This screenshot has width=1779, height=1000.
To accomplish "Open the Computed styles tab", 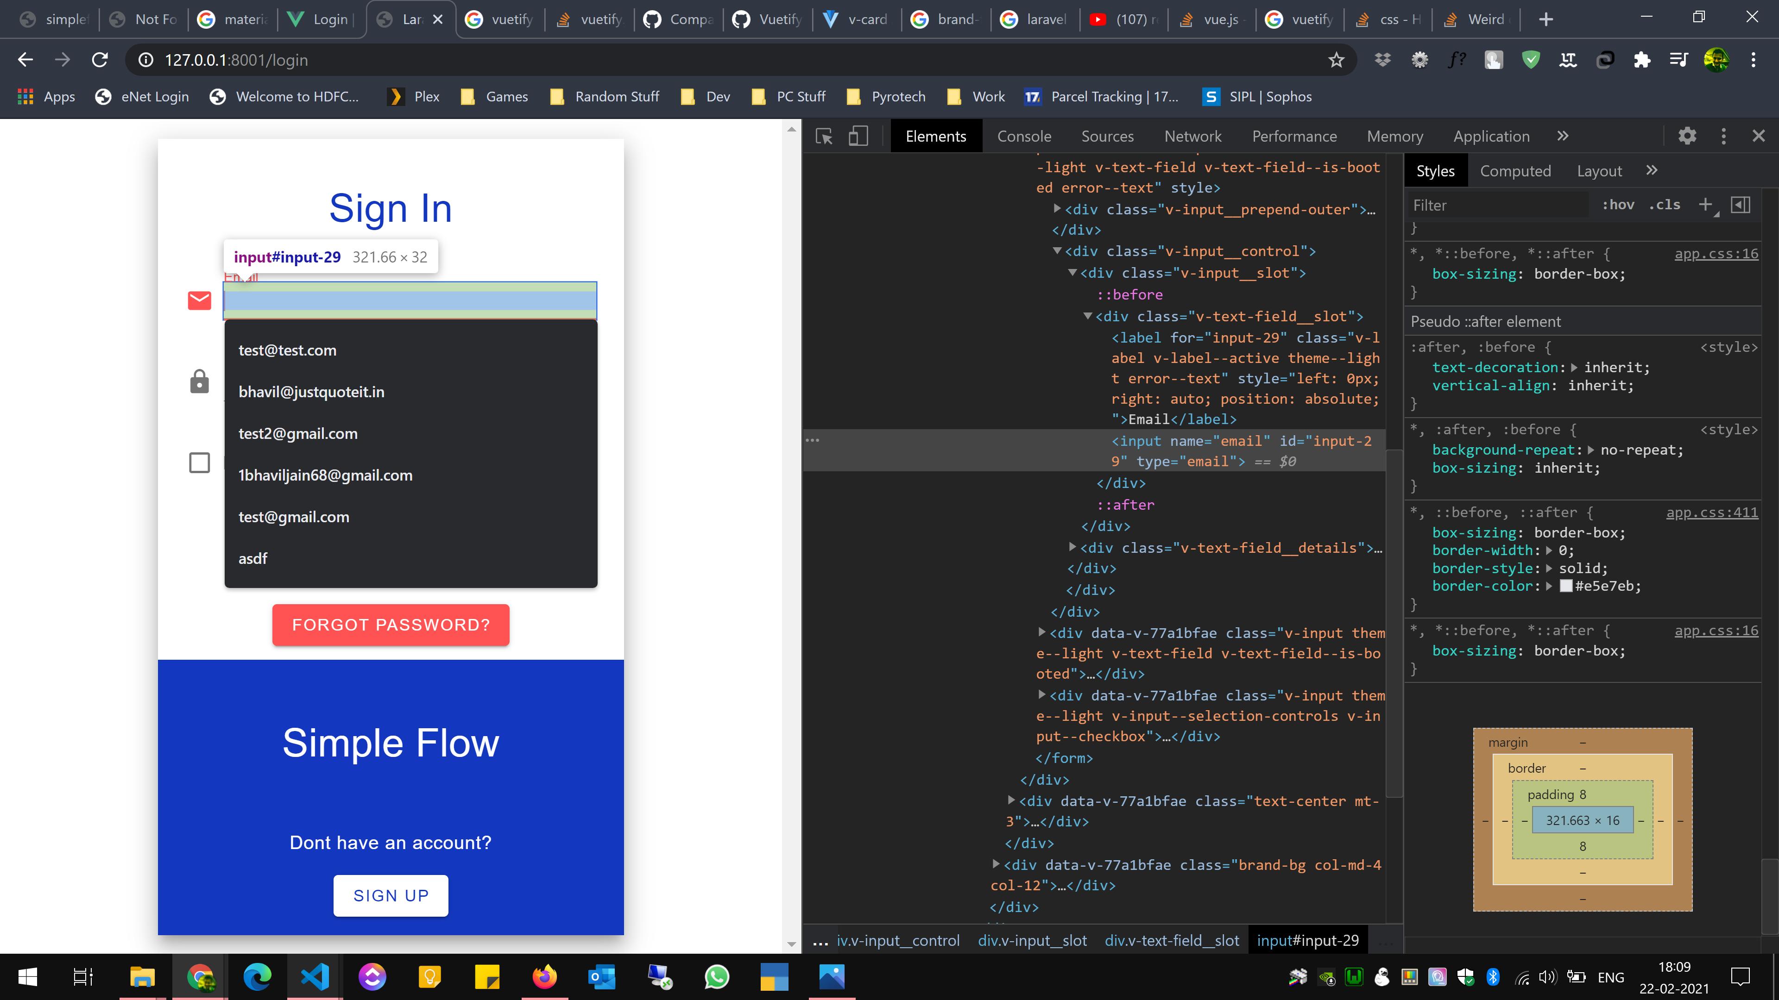I will click(x=1516, y=170).
